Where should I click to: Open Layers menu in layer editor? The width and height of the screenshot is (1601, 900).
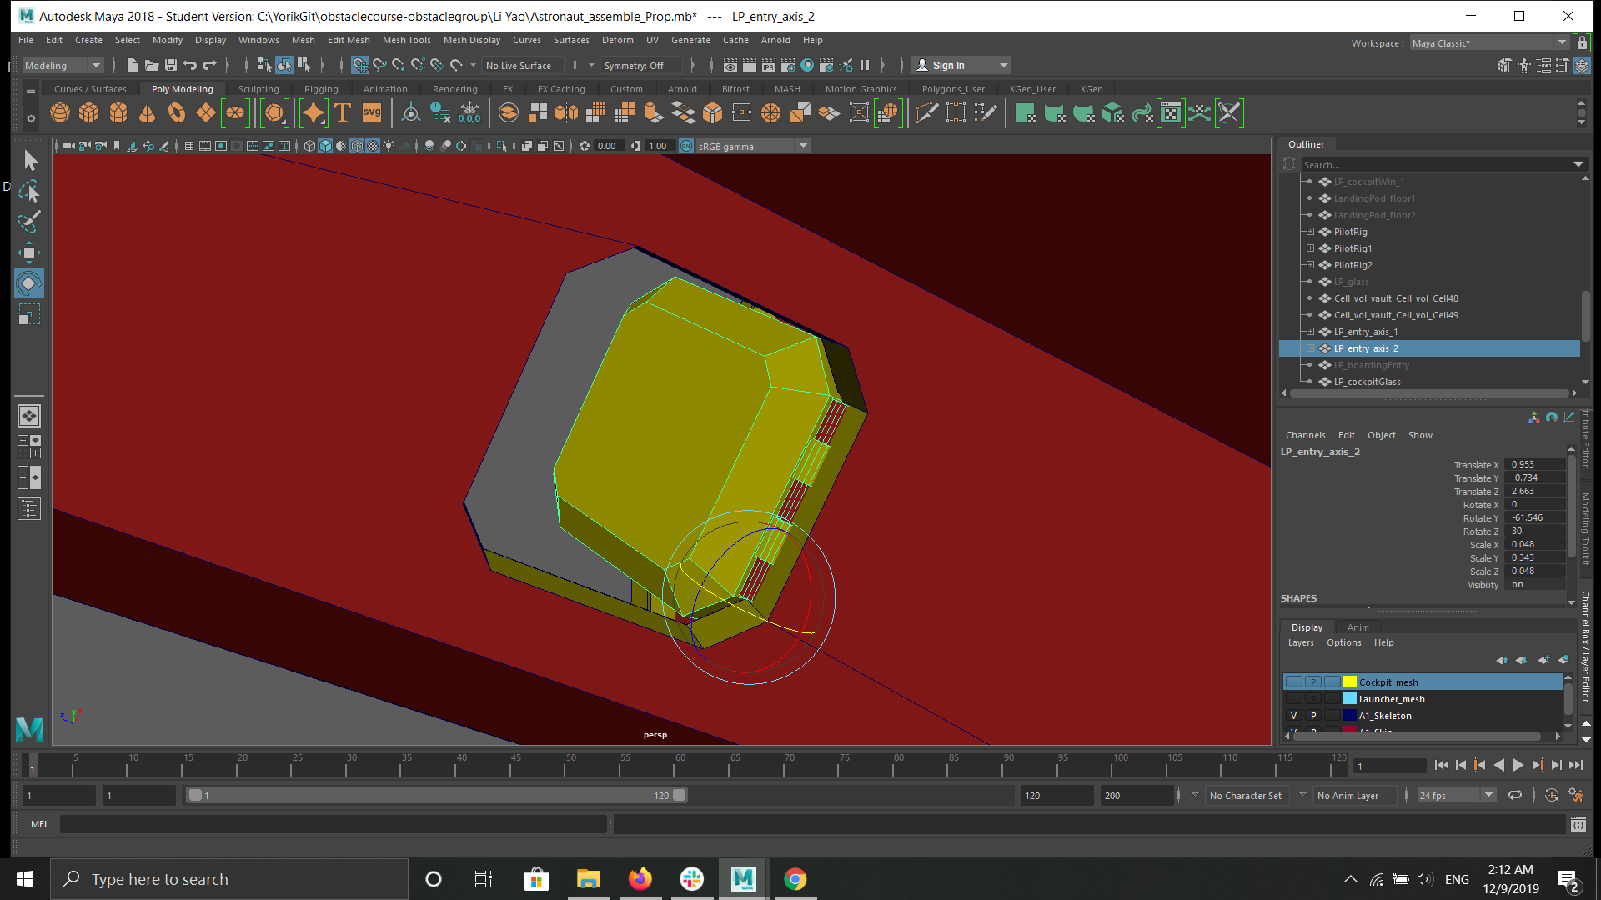[1300, 642]
